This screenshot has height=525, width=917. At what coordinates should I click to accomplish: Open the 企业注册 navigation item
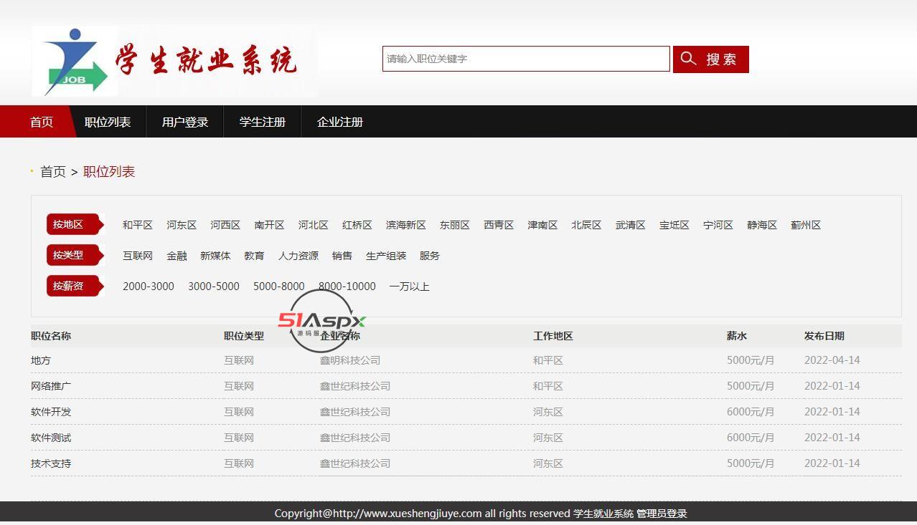[340, 122]
